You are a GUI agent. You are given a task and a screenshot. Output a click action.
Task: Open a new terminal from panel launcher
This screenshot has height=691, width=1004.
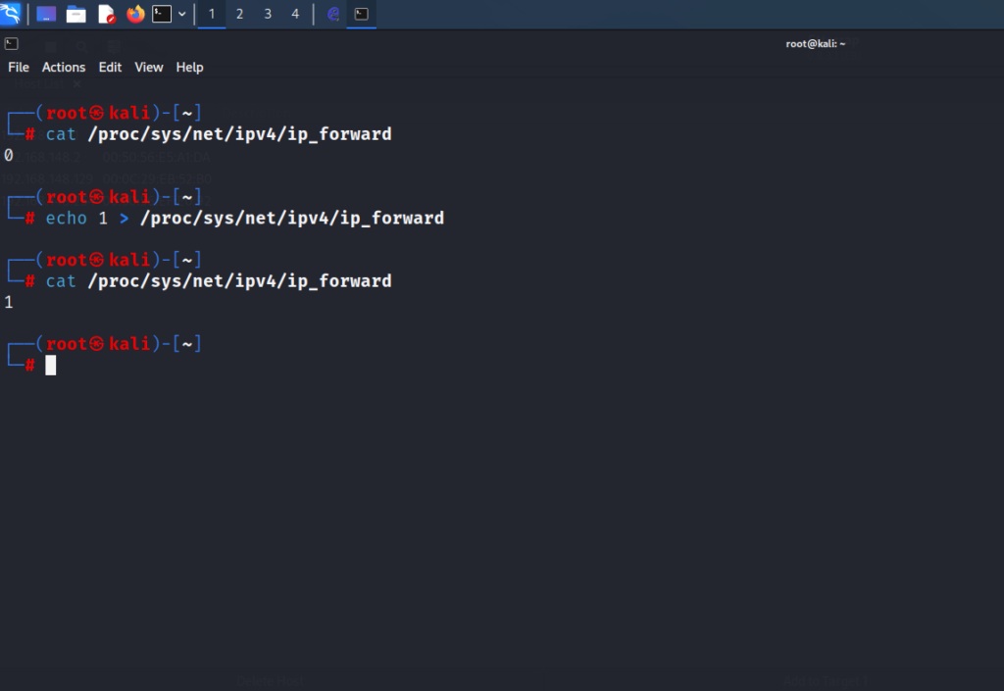162,14
